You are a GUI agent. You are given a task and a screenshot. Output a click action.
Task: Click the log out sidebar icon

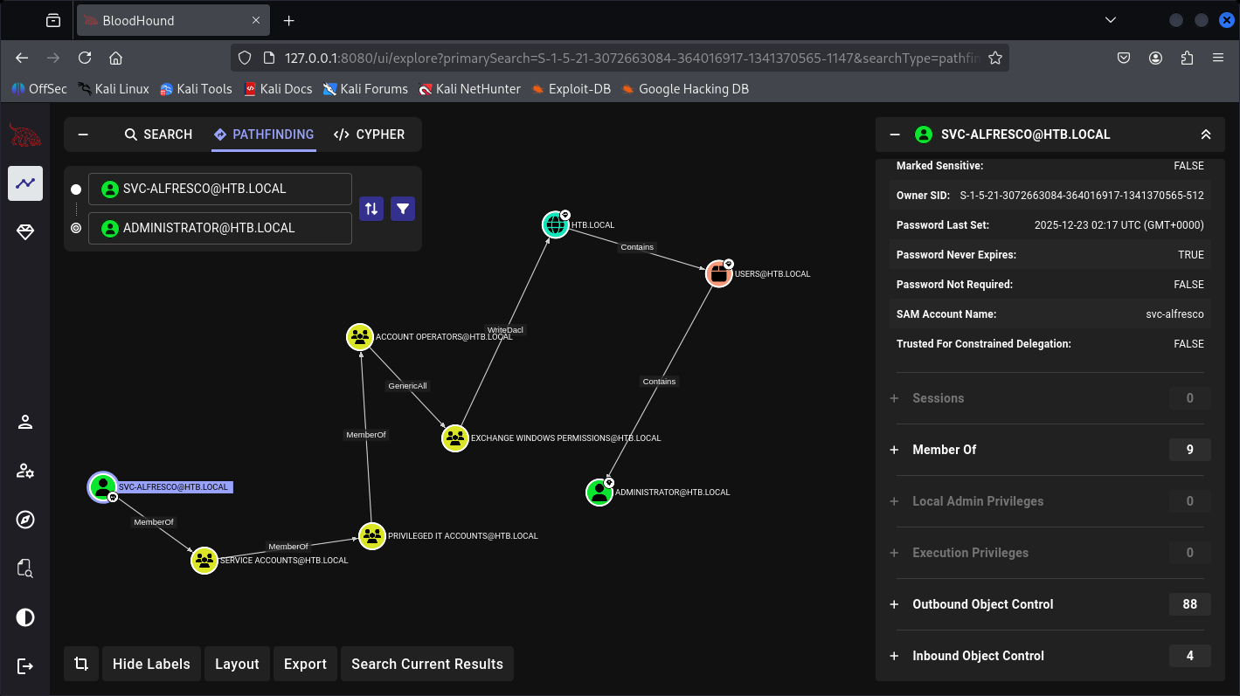(x=25, y=666)
